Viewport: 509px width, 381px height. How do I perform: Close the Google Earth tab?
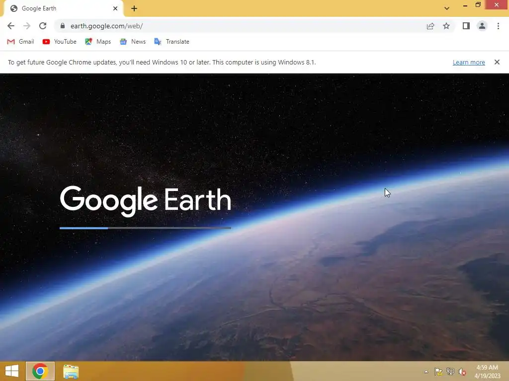click(115, 8)
